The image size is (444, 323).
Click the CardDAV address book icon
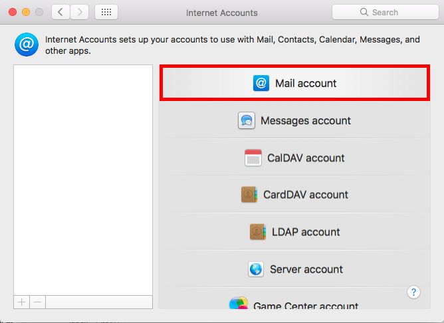[249, 195]
